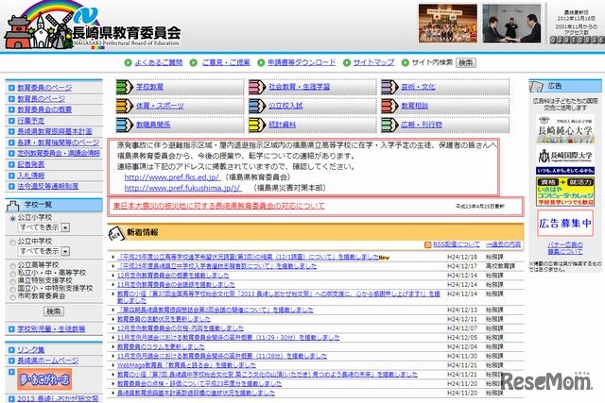Click the 検索 button in the school list panel
The image size is (605, 403).
(x=54, y=311)
